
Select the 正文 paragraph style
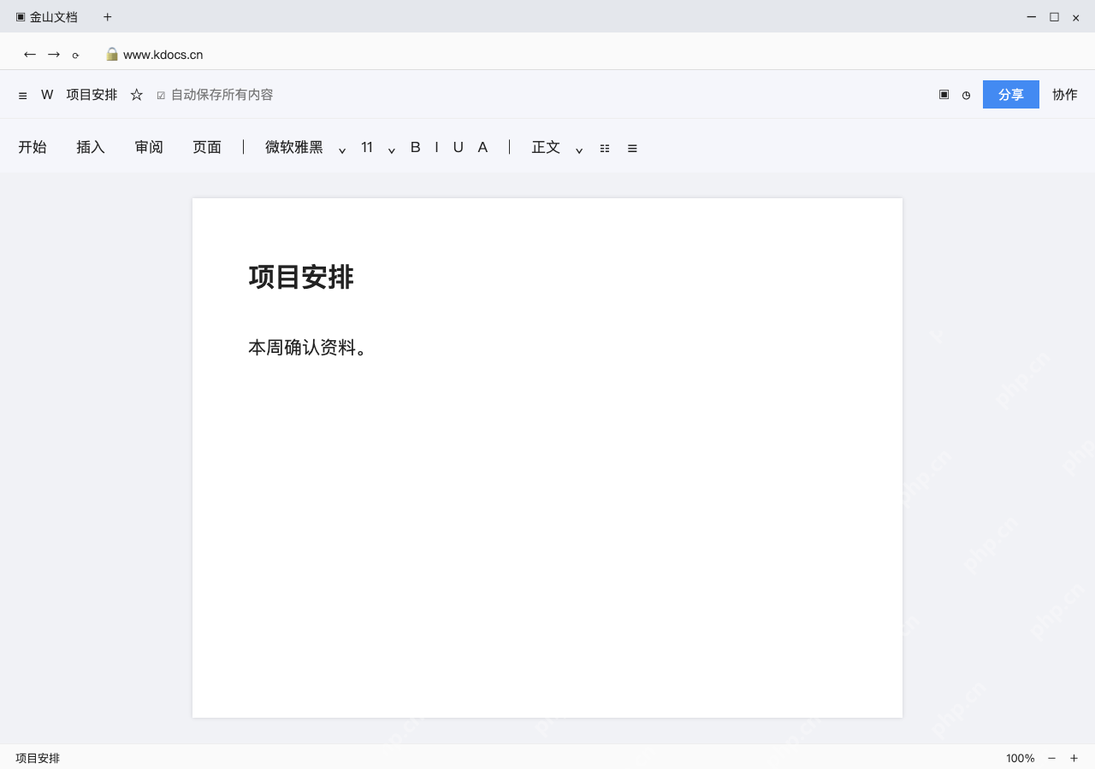pos(546,147)
